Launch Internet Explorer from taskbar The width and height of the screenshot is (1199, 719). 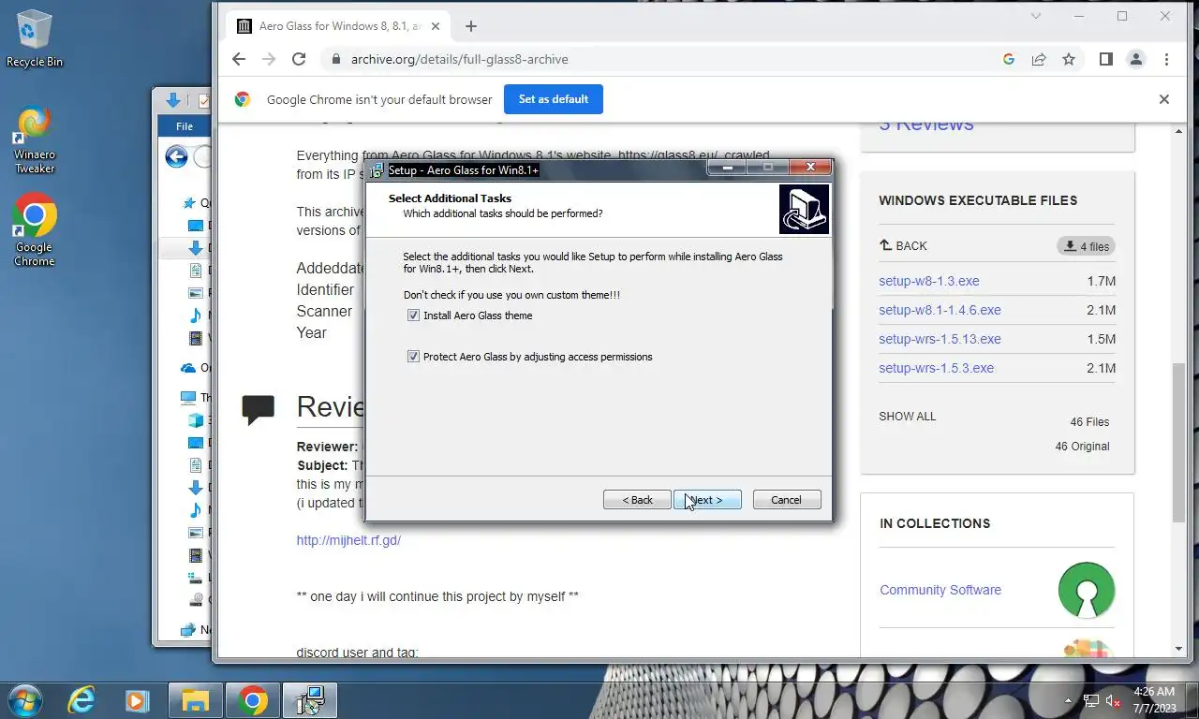click(x=81, y=700)
